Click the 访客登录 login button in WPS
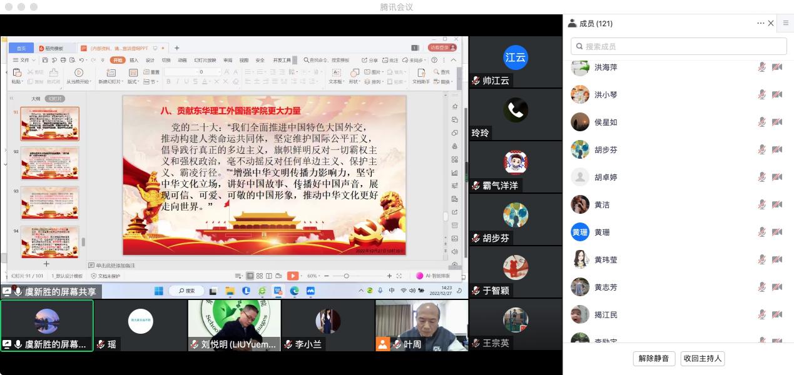 point(443,47)
